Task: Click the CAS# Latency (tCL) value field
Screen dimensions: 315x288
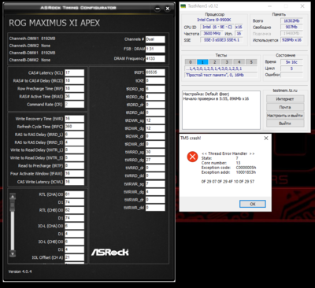Action: [x=75, y=72]
